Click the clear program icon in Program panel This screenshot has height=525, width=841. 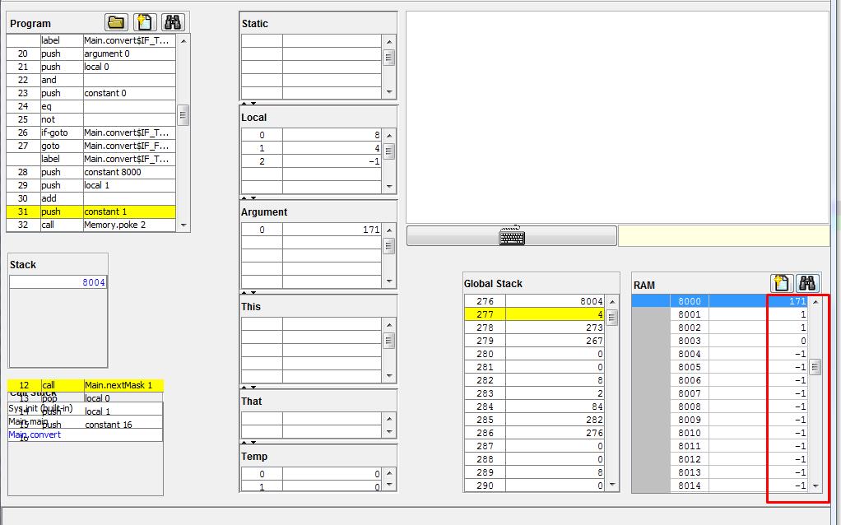[x=145, y=22]
